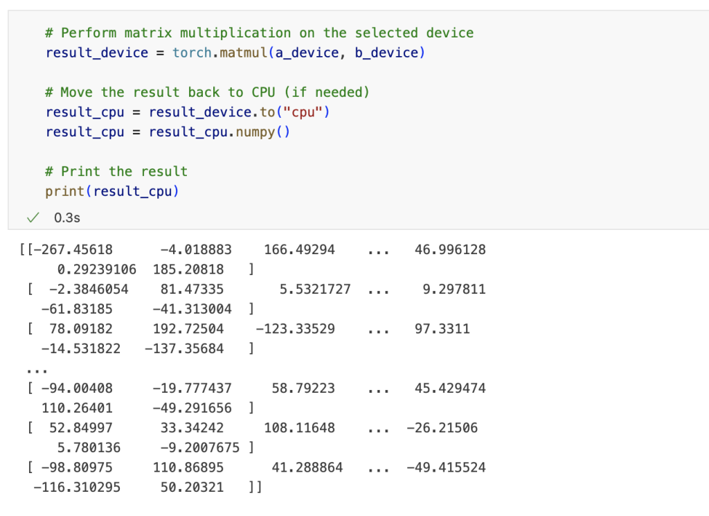This screenshot has height=516, width=709.
Task: Click the result_device variable being assigned
Action: point(97,53)
